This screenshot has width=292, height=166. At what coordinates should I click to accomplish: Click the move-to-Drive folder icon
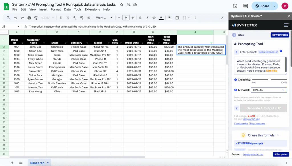pyautogui.click(x=129, y=5)
